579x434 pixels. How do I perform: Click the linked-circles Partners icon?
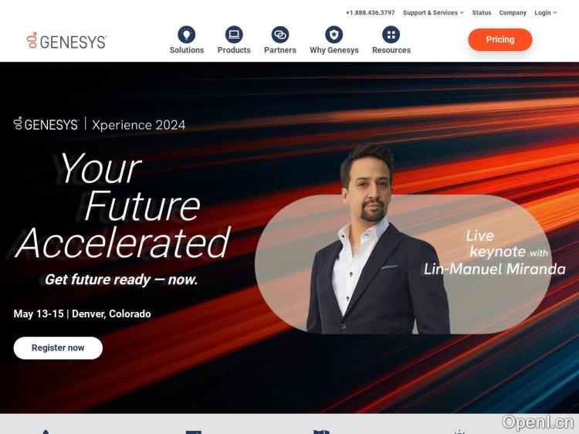click(x=280, y=35)
